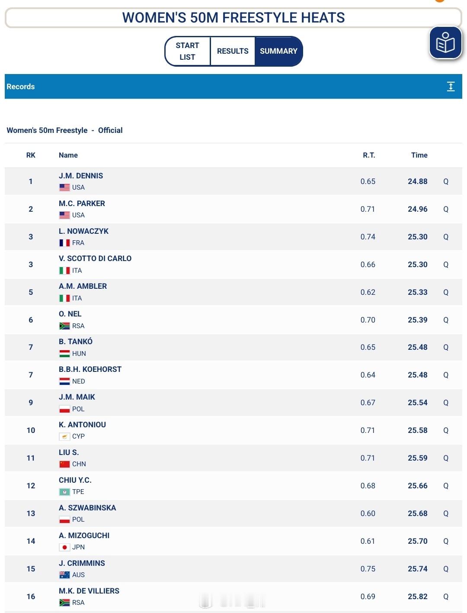The image size is (467, 613).
Task: Open the reading guide book icon
Action: click(445, 43)
